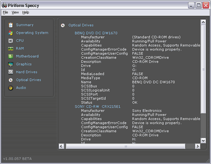This screenshot has height=164, width=211.
Task: Click the RAM module icon
Action: [x=10, y=49]
